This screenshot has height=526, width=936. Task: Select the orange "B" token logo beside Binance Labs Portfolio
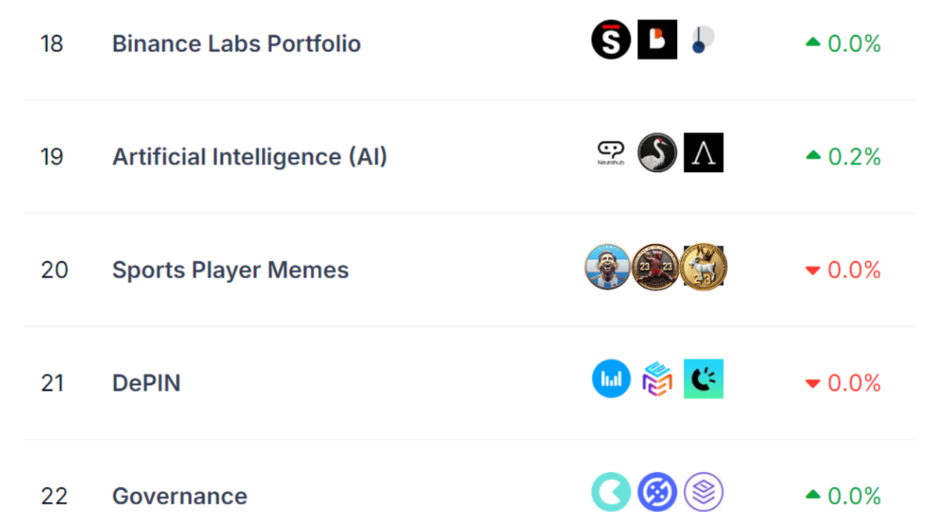(657, 39)
